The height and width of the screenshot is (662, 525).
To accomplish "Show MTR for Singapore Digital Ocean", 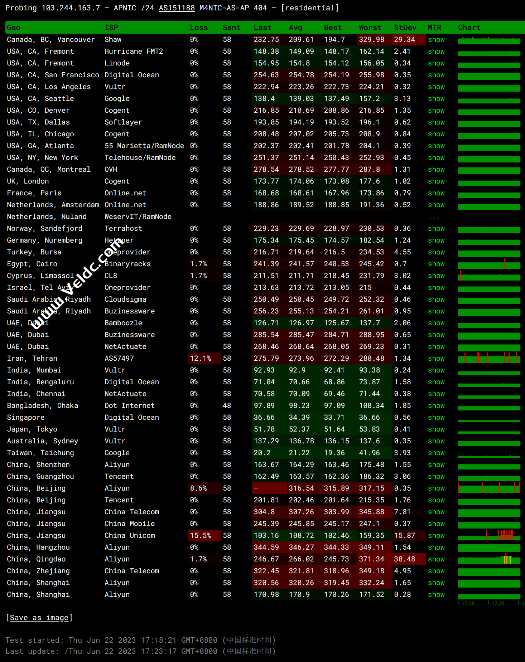I will coord(436,417).
